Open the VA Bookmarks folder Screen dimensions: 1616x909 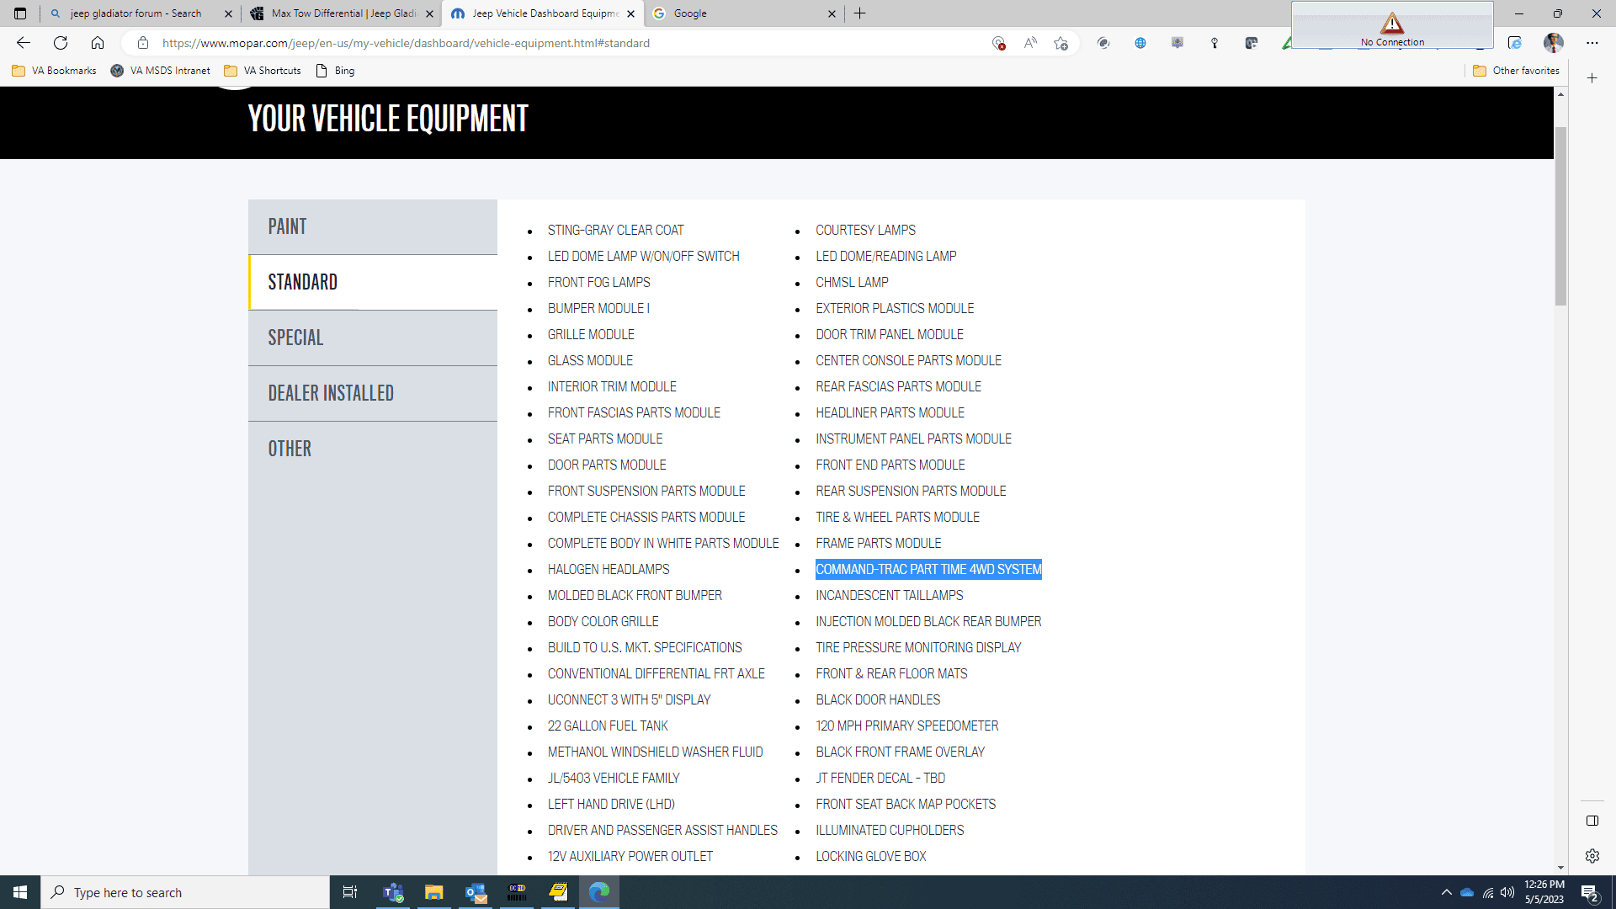(x=55, y=71)
